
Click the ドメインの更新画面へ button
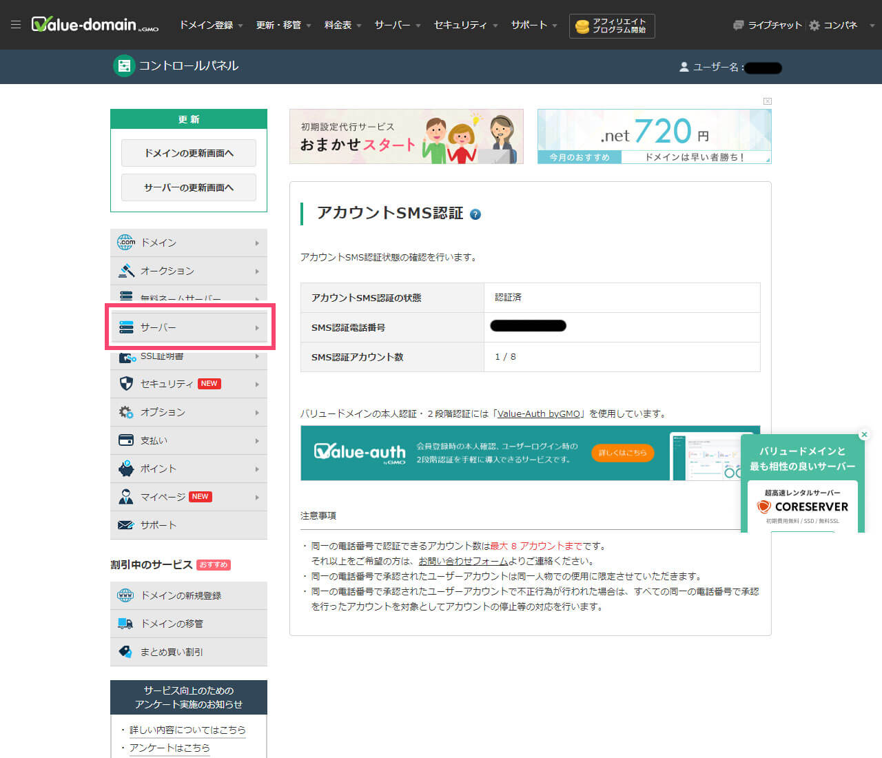189,153
